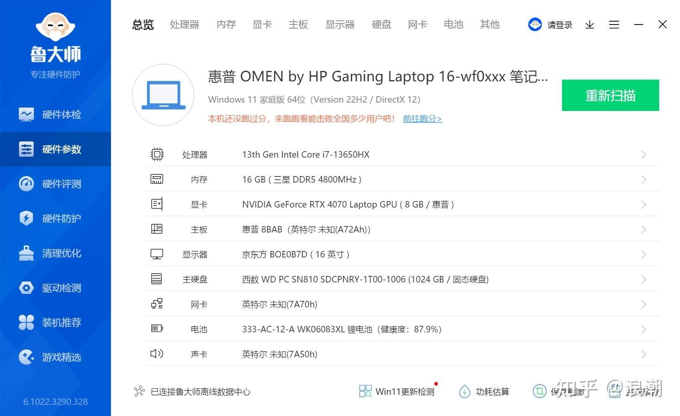The height and width of the screenshot is (416, 680).
Task: Click the green 重新扫描 button
Action: tap(610, 95)
